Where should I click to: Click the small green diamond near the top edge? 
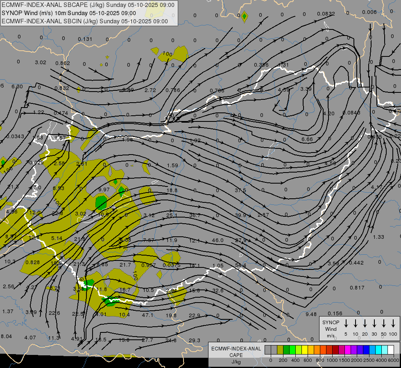245,17
